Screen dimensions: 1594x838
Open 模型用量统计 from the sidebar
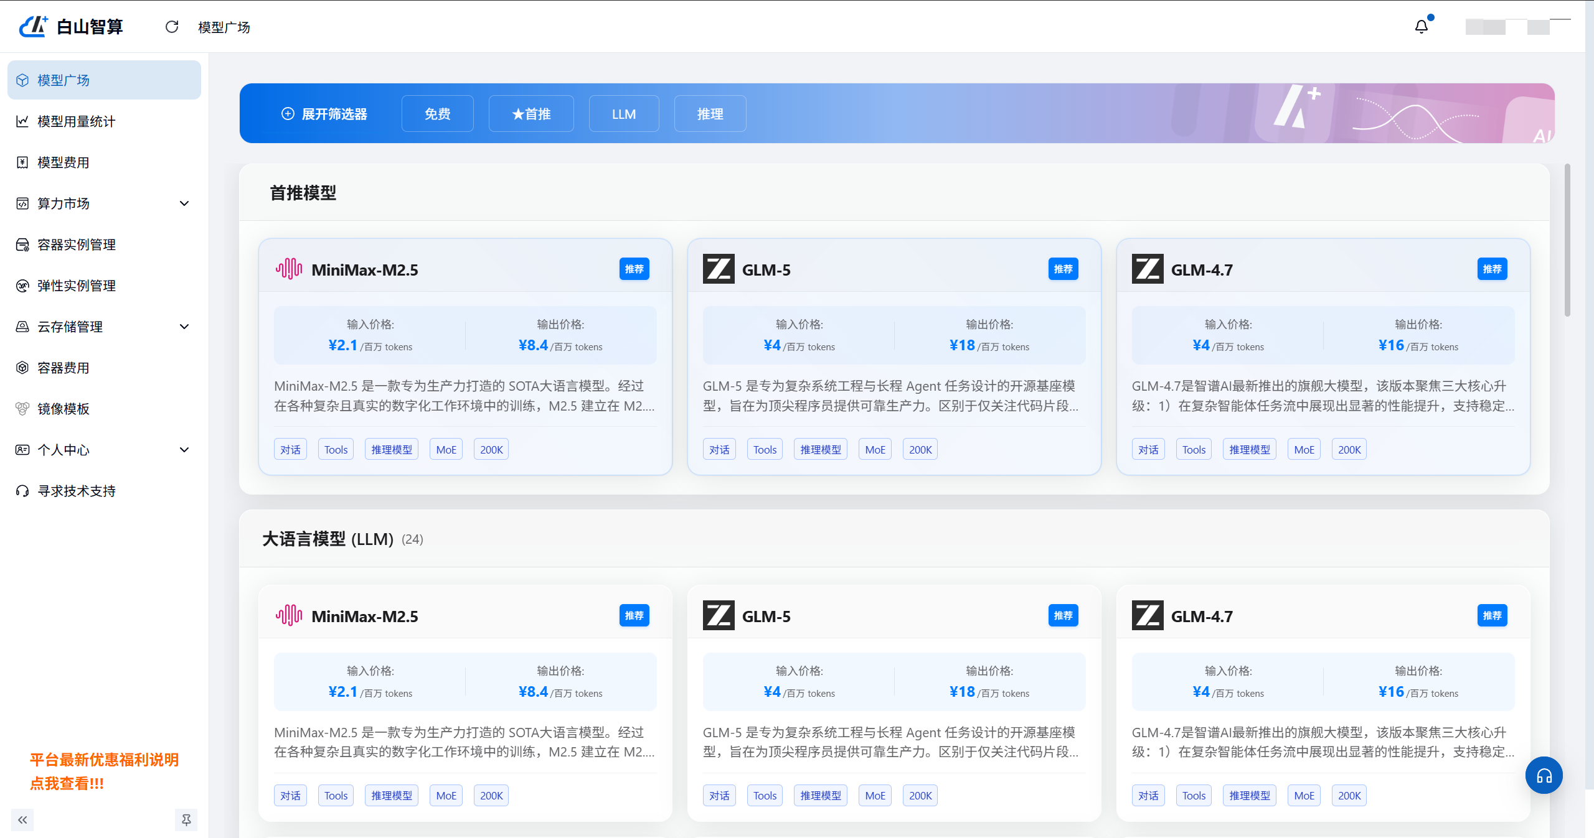coord(104,121)
